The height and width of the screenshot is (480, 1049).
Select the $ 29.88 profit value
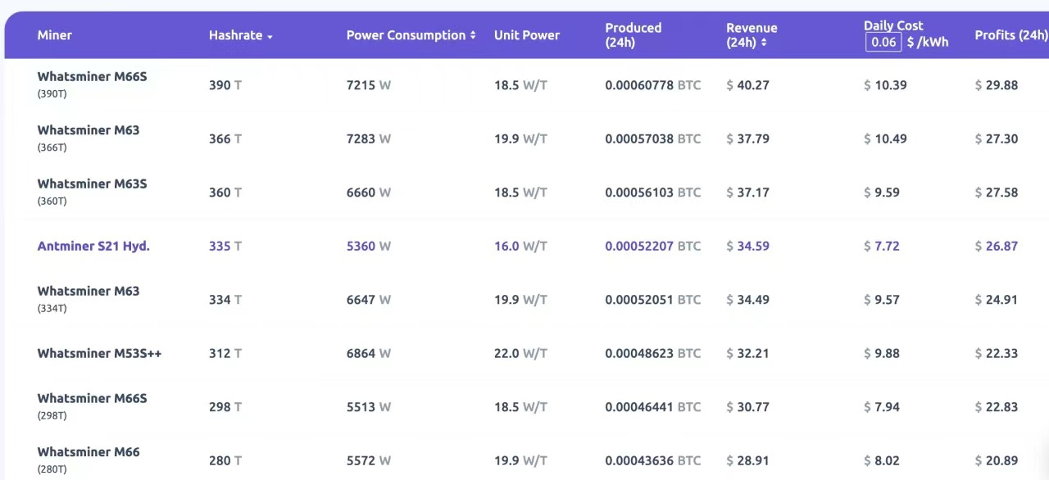(997, 85)
